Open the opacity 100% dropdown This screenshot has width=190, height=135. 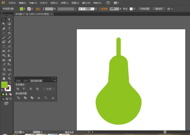coord(120,9)
